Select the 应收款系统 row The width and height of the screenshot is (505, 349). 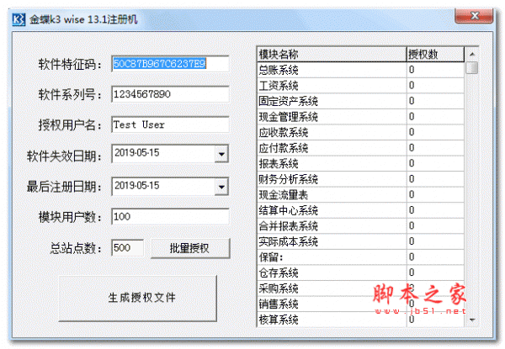coord(361,132)
